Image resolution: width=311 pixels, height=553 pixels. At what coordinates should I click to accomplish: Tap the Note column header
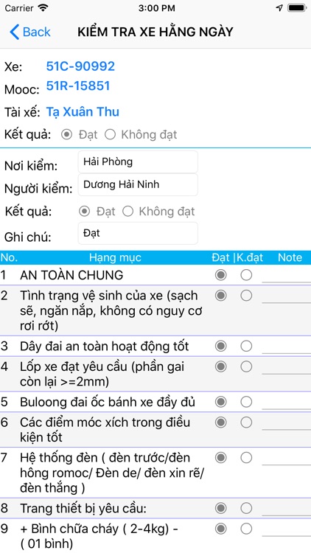click(290, 257)
